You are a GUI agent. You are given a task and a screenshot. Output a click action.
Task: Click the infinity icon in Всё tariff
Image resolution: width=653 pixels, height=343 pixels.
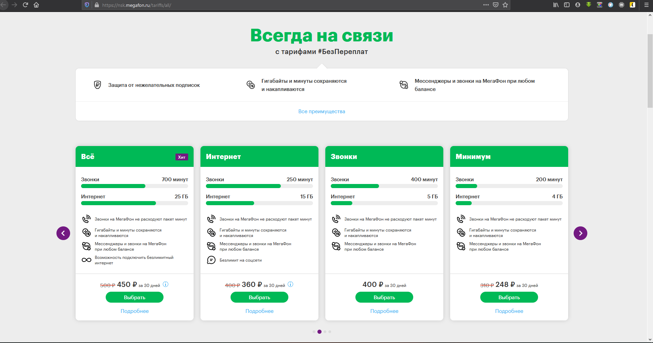pyautogui.click(x=87, y=260)
